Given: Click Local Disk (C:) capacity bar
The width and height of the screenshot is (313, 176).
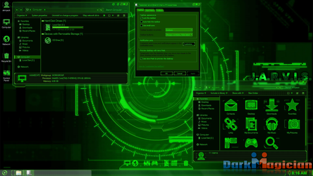Looking at the screenshot, I should [x=68, y=27].
